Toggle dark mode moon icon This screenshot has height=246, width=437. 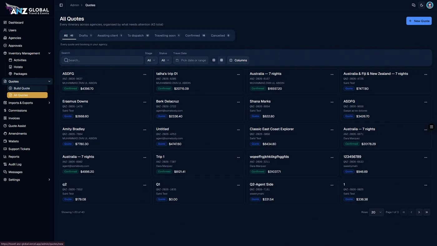pos(422,5)
